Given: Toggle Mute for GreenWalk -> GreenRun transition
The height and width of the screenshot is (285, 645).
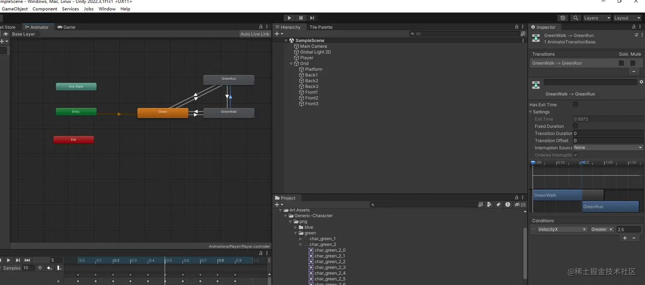Looking at the screenshot, I should (633, 63).
